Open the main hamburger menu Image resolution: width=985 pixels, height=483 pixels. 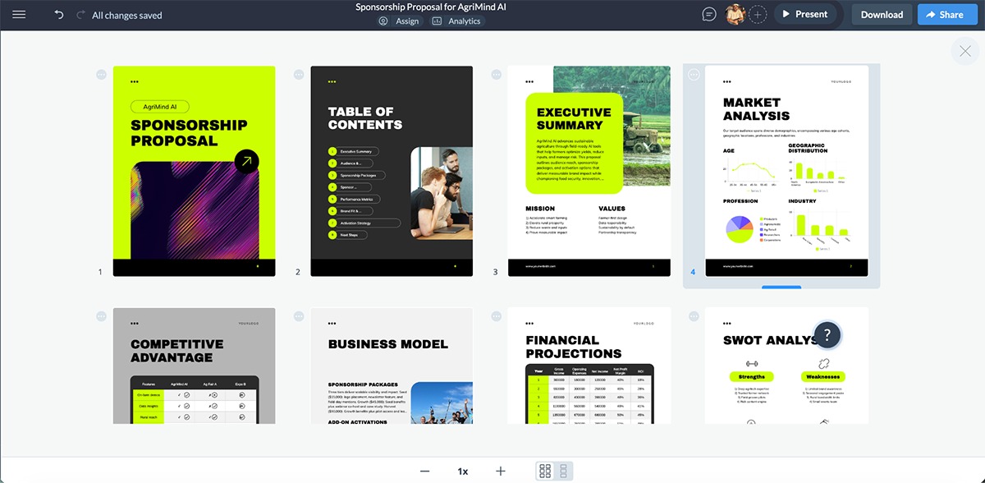pyautogui.click(x=21, y=14)
